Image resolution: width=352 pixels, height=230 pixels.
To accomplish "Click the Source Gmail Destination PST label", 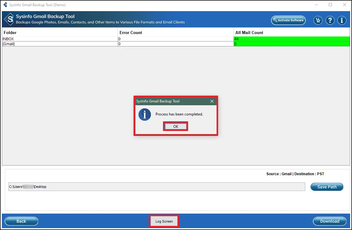I will point(295,174).
